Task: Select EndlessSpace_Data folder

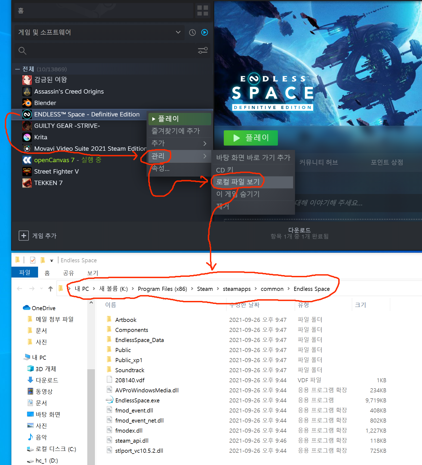Action: point(139,340)
